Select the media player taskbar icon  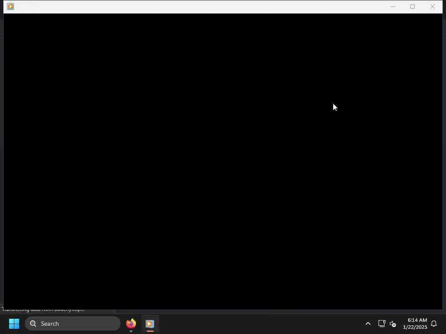[150, 324]
